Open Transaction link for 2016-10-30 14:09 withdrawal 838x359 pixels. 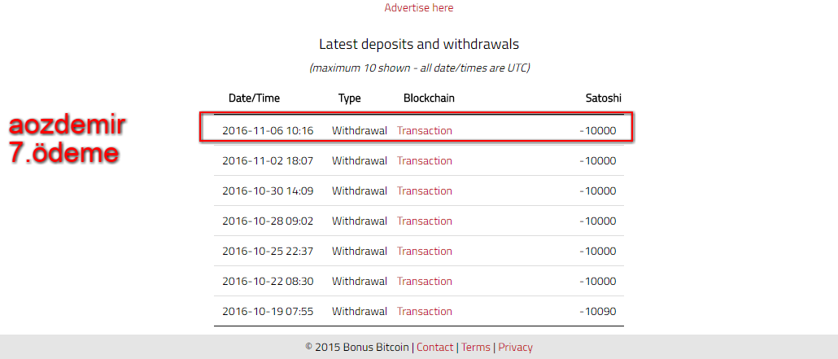425,191
